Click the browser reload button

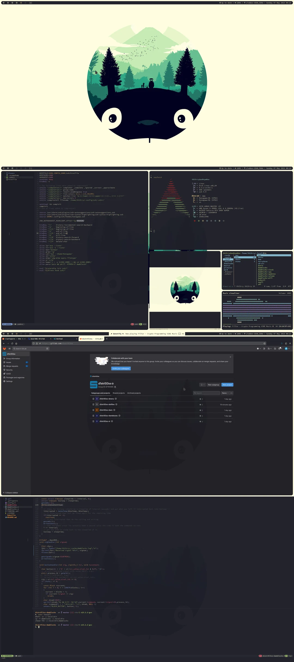coord(12,344)
